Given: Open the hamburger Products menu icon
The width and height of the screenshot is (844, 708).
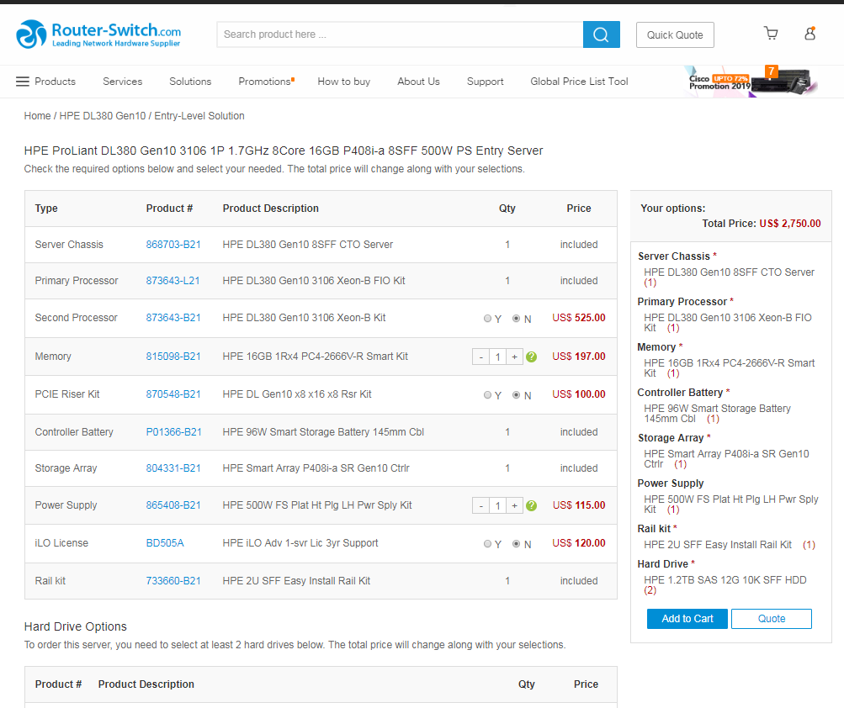Looking at the screenshot, I should [x=23, y=82].
